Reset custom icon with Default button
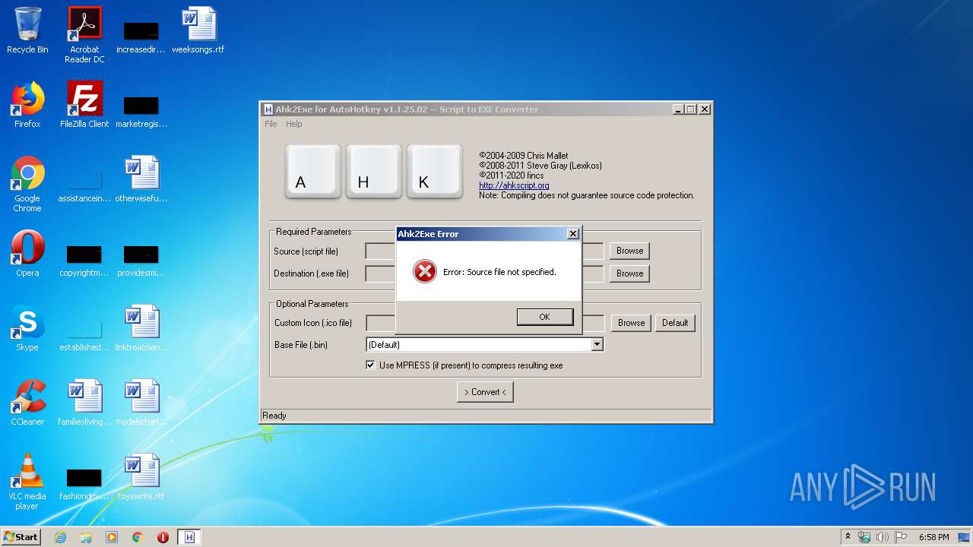The height and width of the screenshot is (547, 973). pyautogui.click(x=675, y=323)
